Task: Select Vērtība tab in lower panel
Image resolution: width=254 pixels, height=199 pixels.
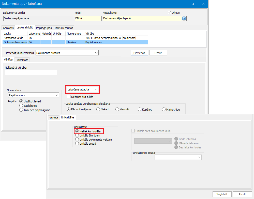Action: 54,118
